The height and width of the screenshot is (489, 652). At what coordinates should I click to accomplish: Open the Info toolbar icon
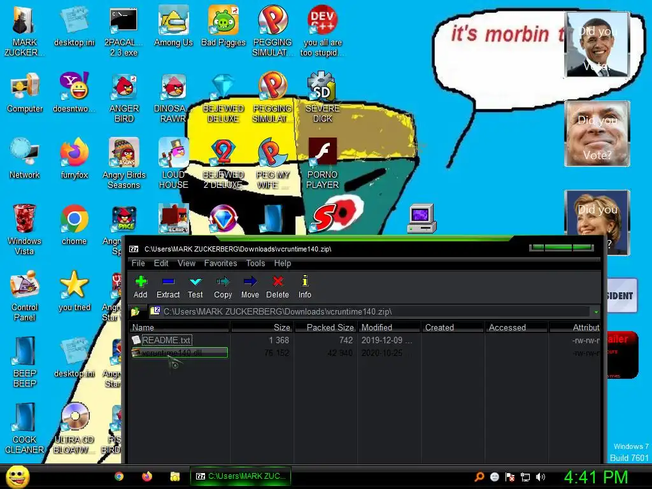(305, 287)
